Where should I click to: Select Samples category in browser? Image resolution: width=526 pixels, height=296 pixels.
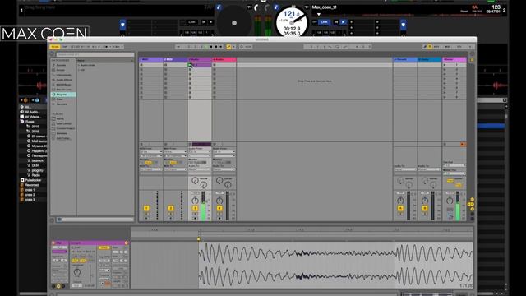pos(62,104)
